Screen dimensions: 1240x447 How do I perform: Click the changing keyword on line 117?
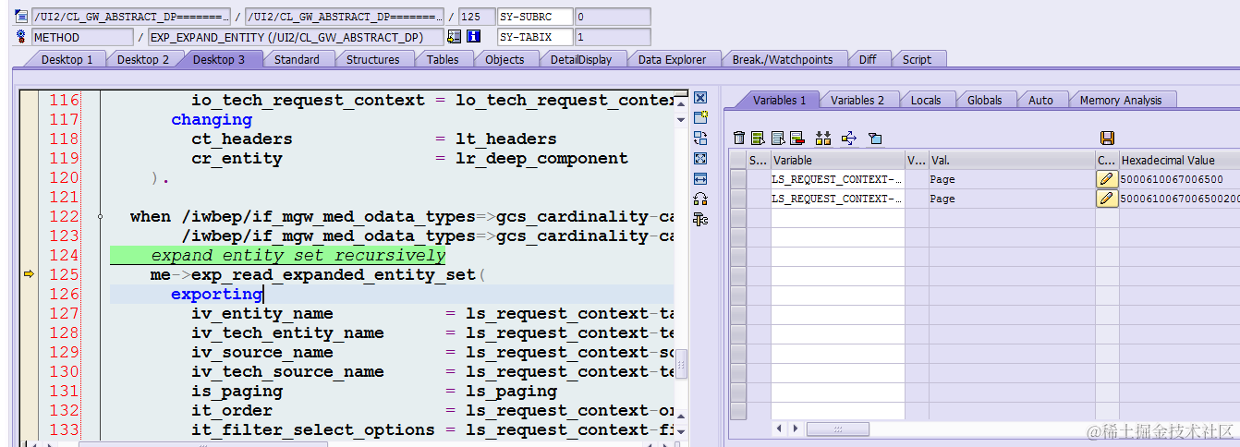[211, 119]
